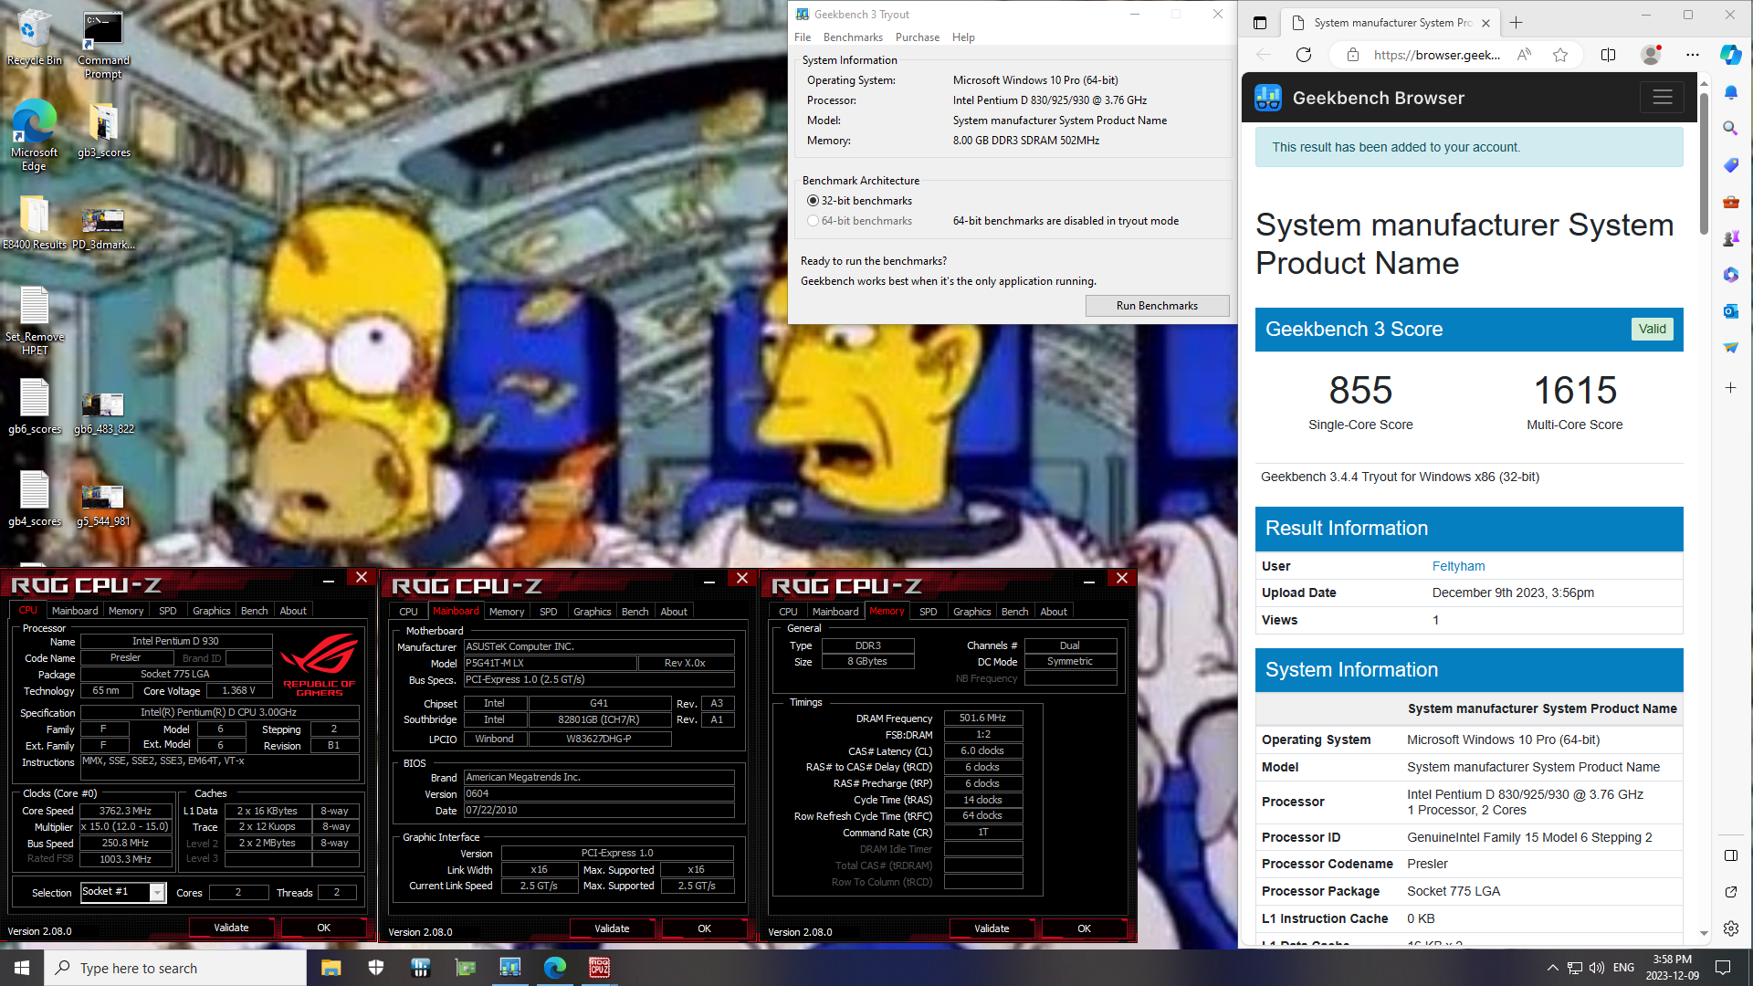
Task: Click OK in the Mainboard CPU-Z window
Action: pos(704,928)
